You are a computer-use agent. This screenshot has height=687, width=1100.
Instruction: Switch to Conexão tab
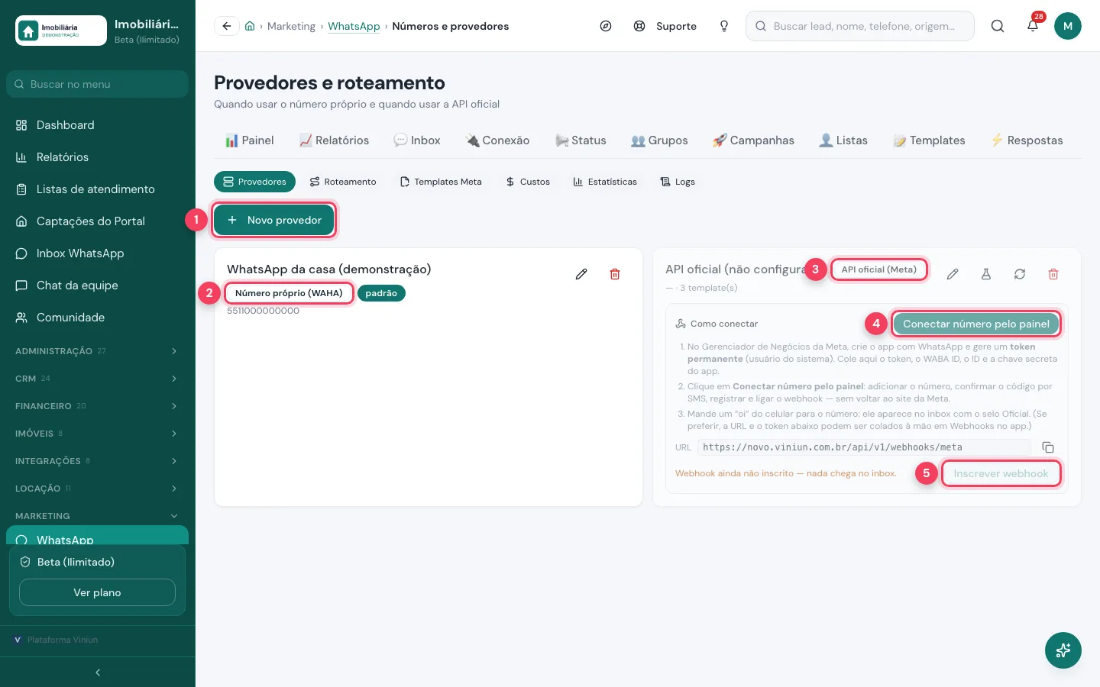[497, 140]
